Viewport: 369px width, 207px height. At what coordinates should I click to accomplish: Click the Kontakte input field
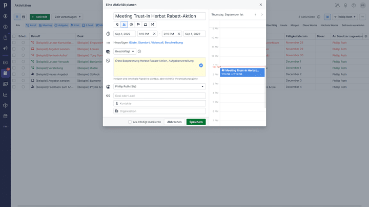tap(159, 103)
